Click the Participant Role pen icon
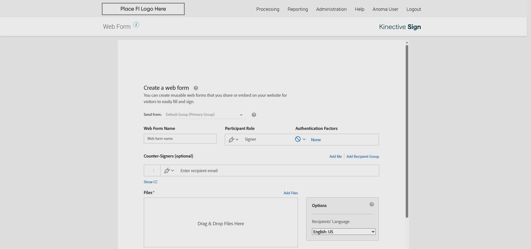Screen dimensions: 531x249 (231, 140)
